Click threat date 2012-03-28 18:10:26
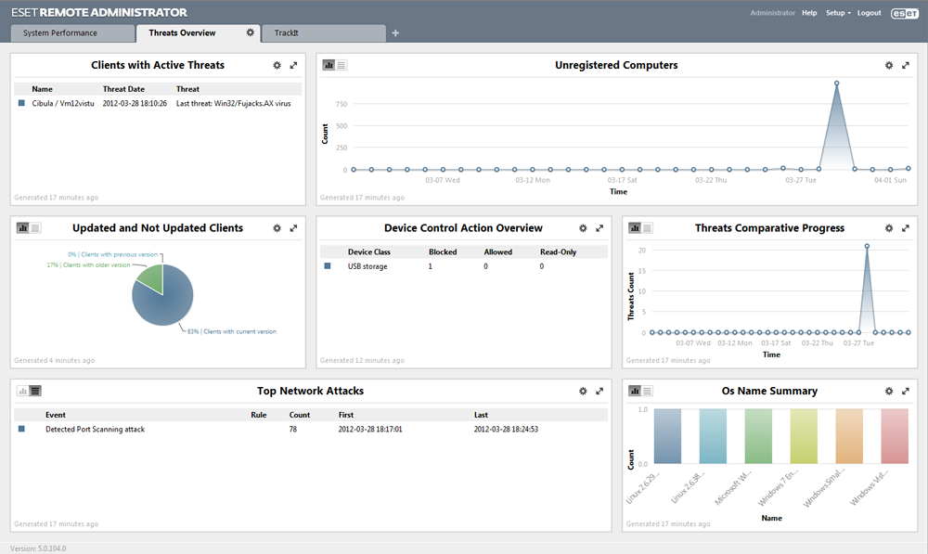Viewport: 928px width, 554px height. coord(135,104)
